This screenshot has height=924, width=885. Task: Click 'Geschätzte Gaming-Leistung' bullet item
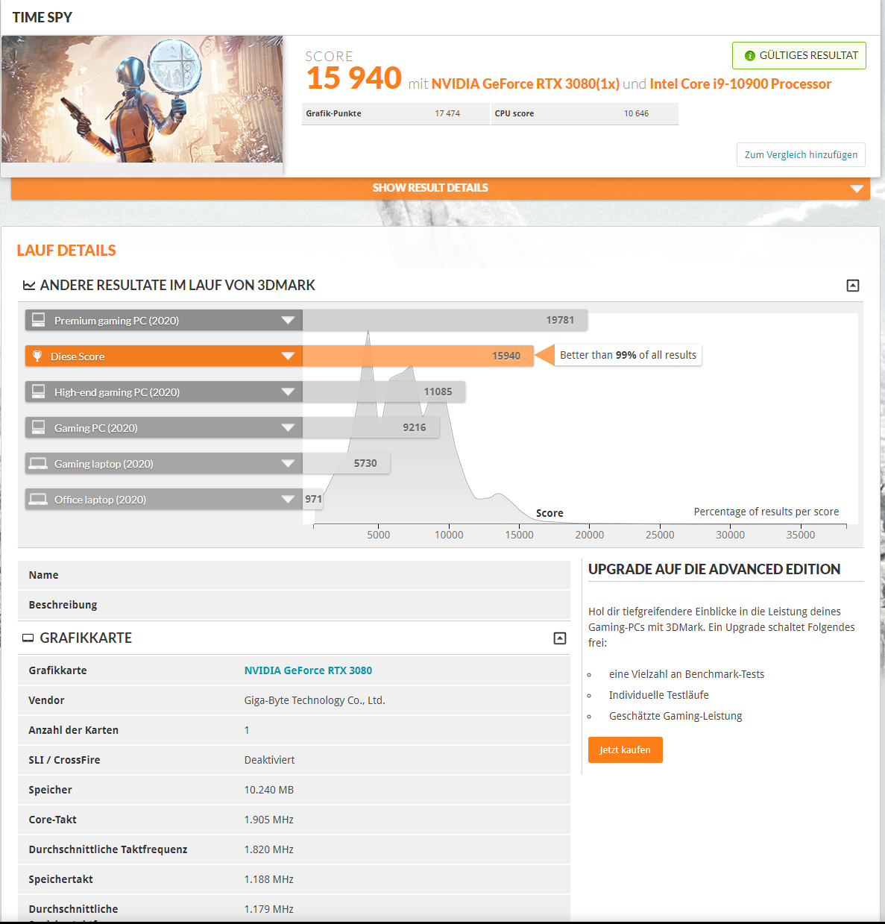tap(675, 716)
